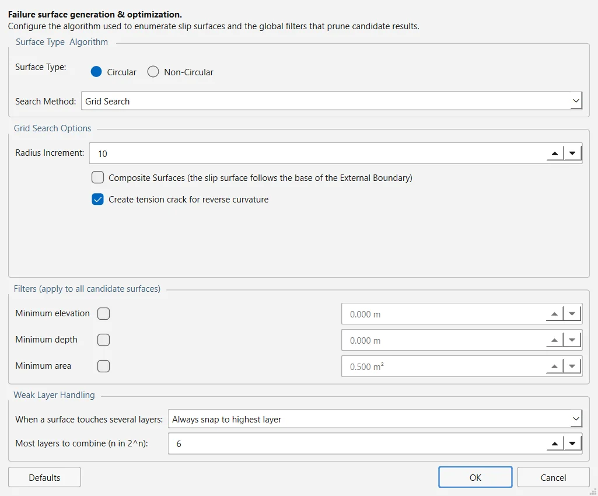Increase the Minimum depth value
The image size is (598, 496).
click(x=554, y=340)
